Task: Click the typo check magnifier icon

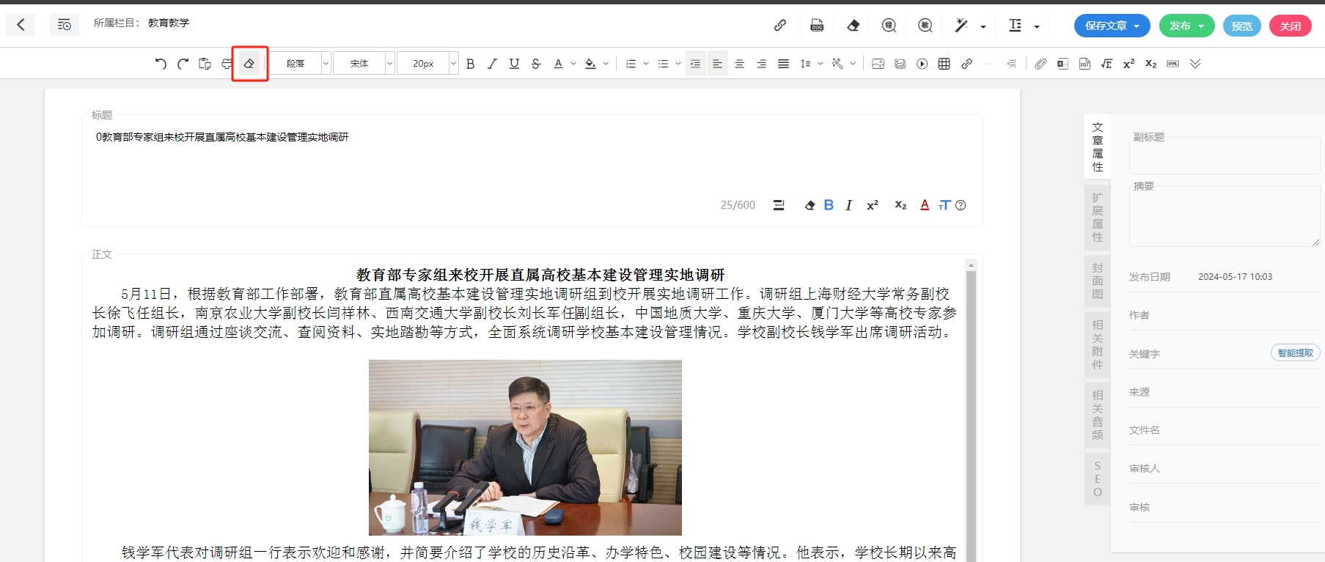Action: pos(889,26)
